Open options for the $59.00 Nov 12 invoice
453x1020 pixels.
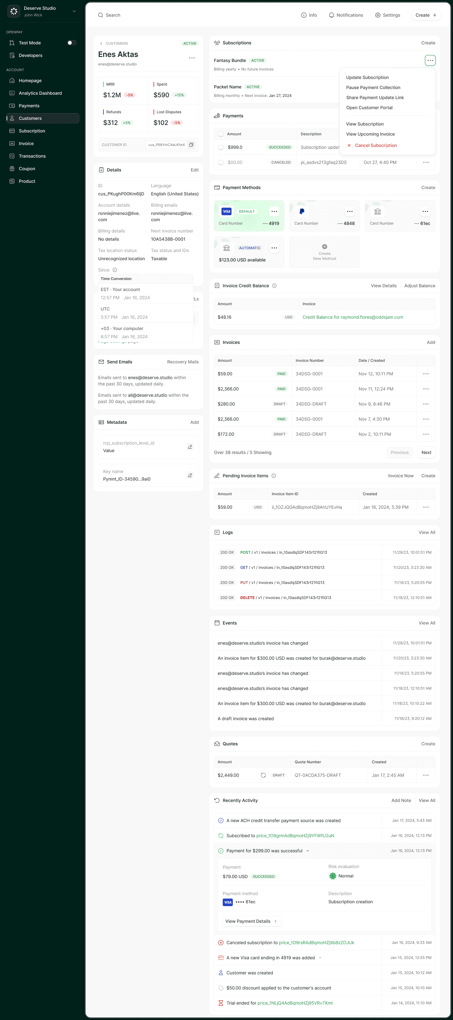click(x=426, y=374)
